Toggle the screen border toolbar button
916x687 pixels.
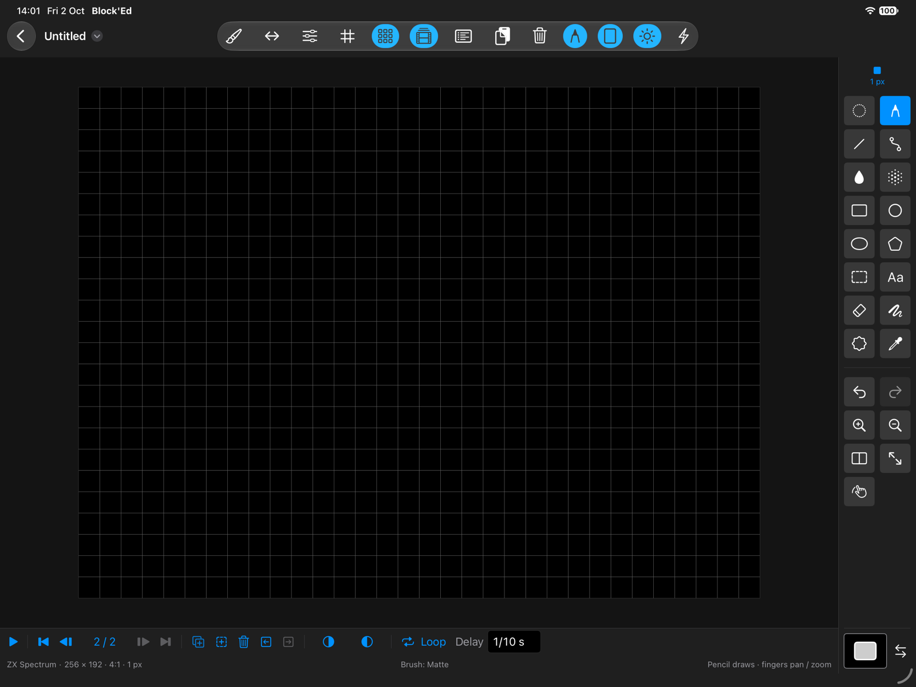[610, 36]
